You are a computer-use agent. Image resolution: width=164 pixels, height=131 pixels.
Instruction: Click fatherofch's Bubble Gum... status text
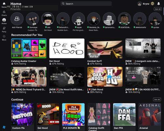[x=63, y=30]
